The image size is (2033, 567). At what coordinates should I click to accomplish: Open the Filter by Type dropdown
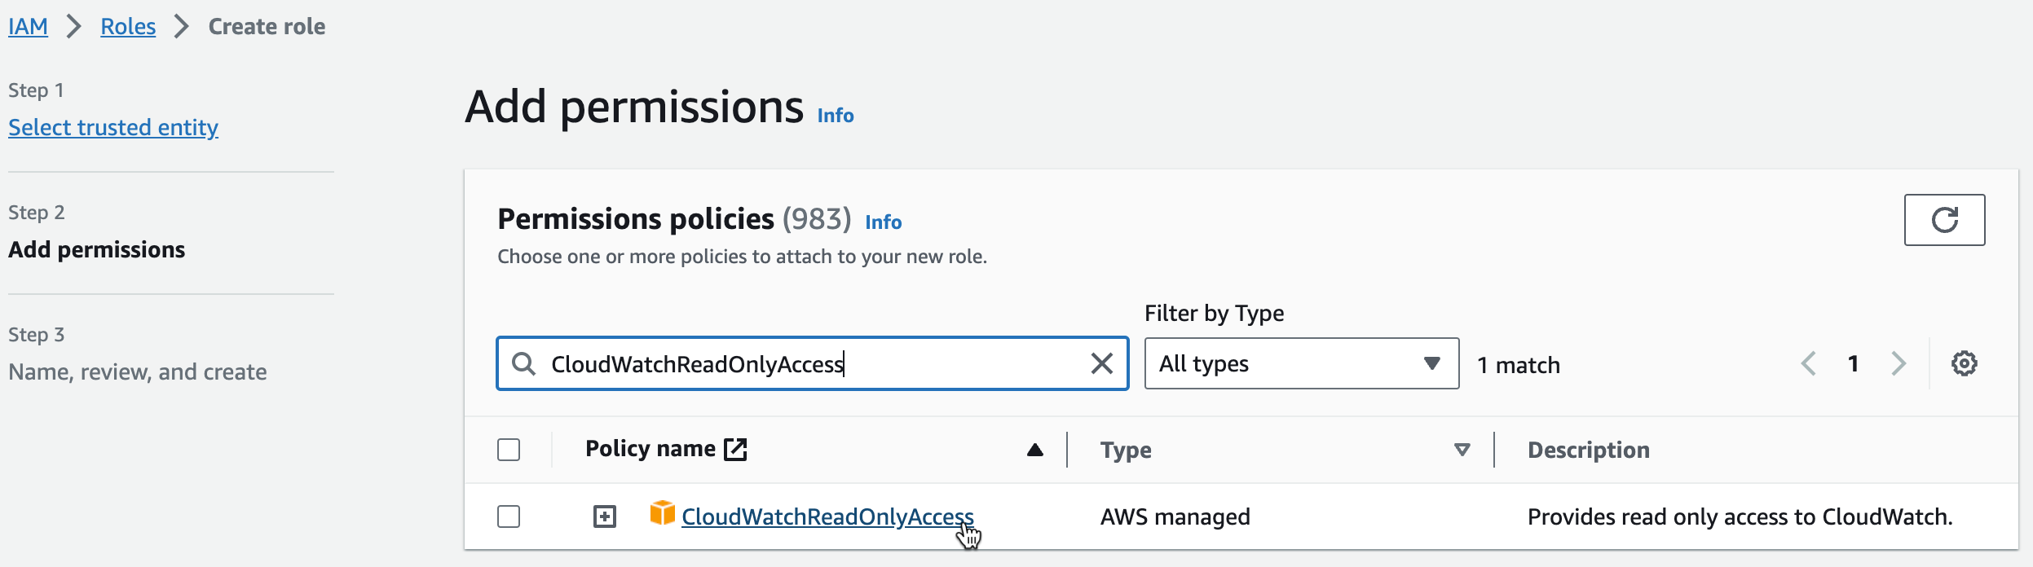[1302, 363]
